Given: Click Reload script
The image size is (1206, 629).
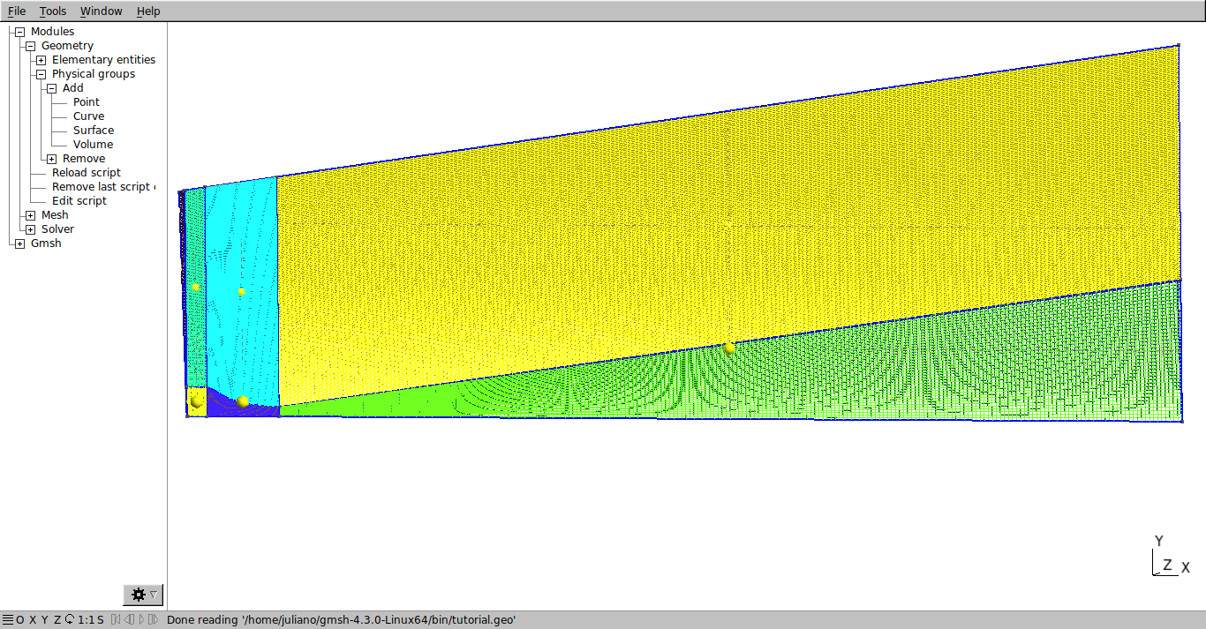Looking at the screenshot, I should point(86,173).
